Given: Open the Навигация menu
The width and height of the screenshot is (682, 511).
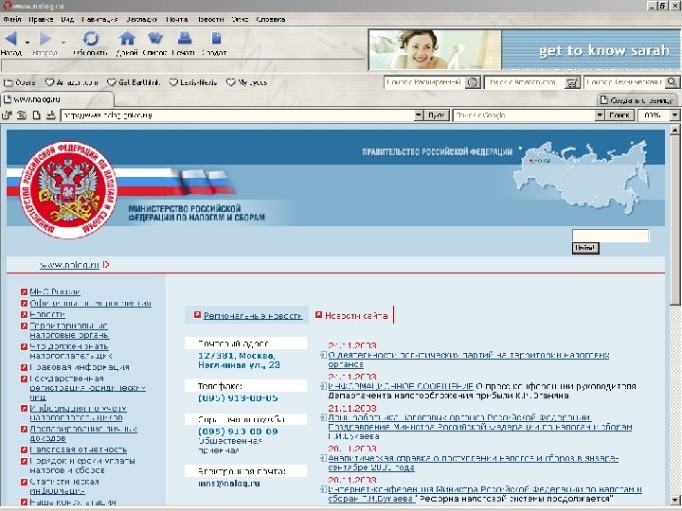Looking at the screenshot, I should [x=99, y=19].
